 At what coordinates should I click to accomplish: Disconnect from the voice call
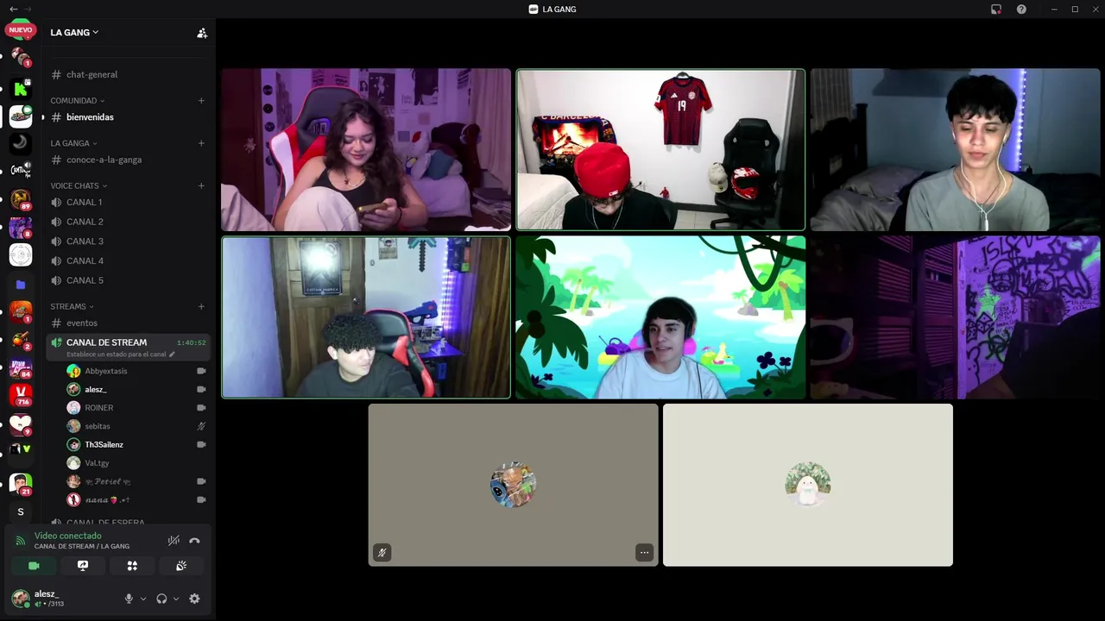click(194, 541)
